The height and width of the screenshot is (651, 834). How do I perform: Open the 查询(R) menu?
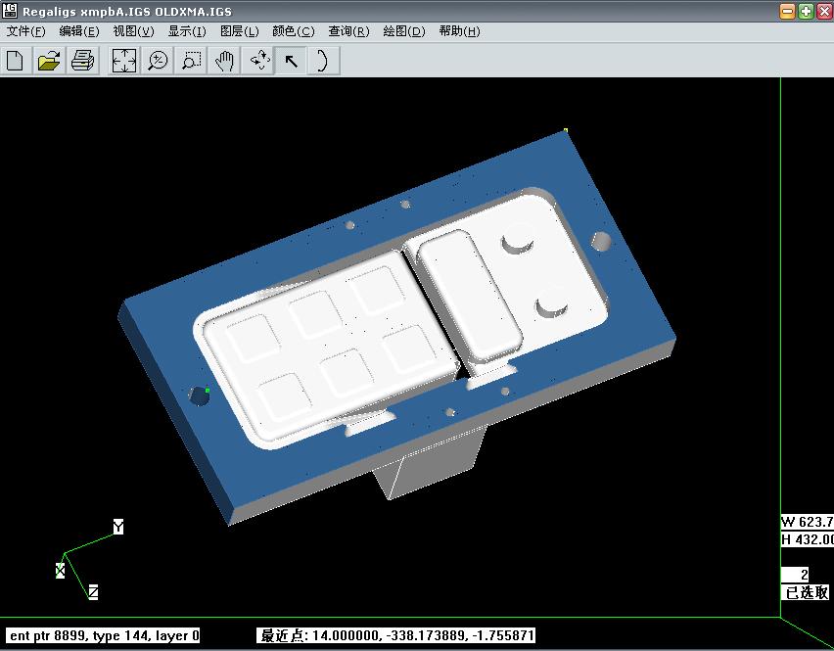click(348, 31)
